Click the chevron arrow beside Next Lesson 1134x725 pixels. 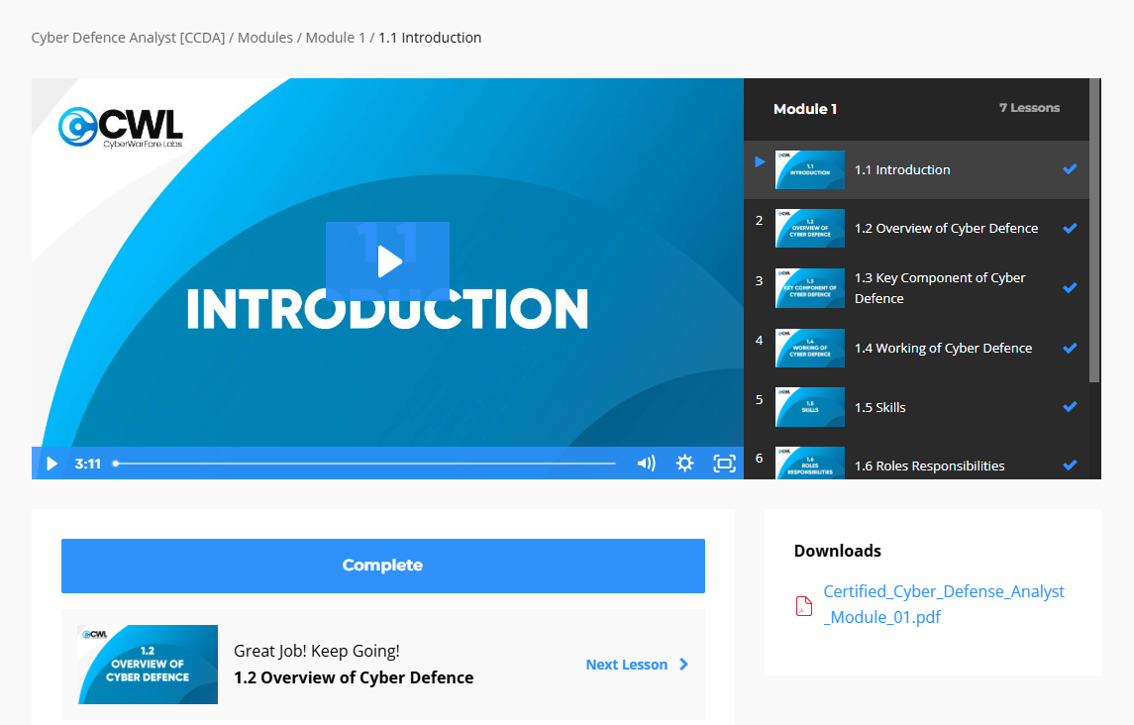coord(684,665)
